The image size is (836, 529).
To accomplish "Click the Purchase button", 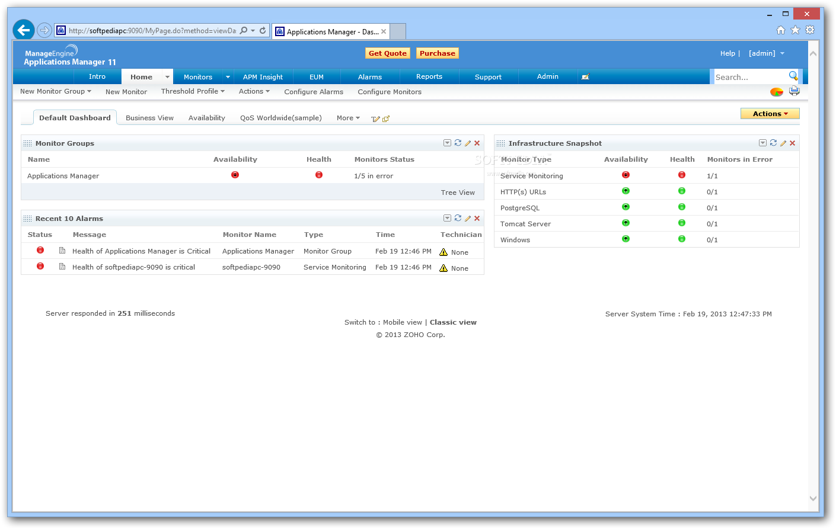I will click(438, 53).
